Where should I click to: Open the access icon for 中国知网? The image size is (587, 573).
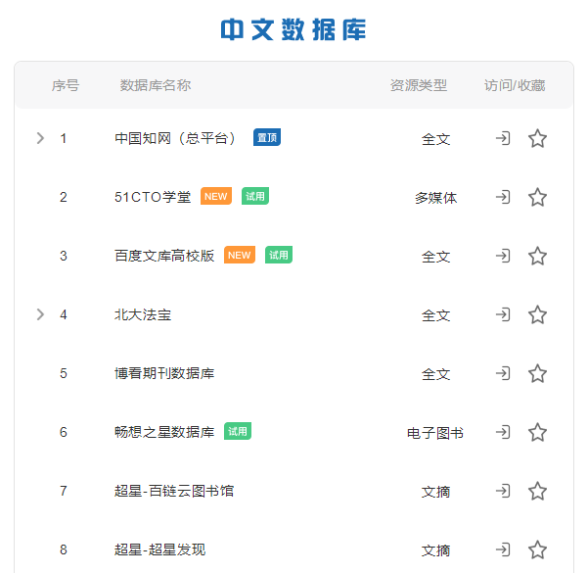(503, 138)
